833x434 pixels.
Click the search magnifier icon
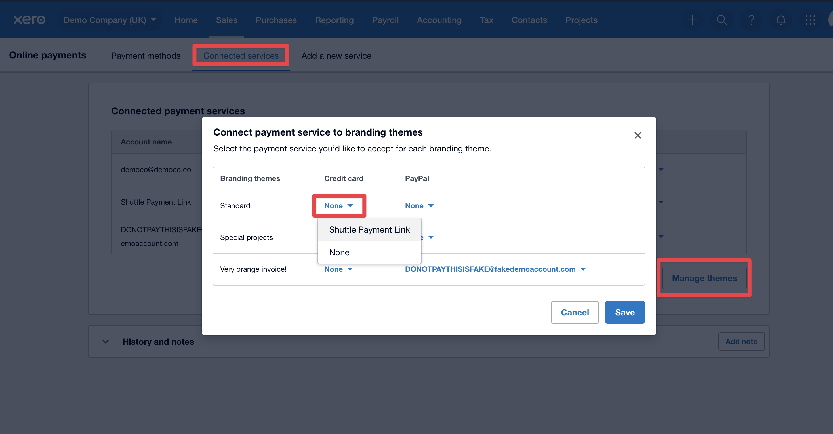pos(721,20)
